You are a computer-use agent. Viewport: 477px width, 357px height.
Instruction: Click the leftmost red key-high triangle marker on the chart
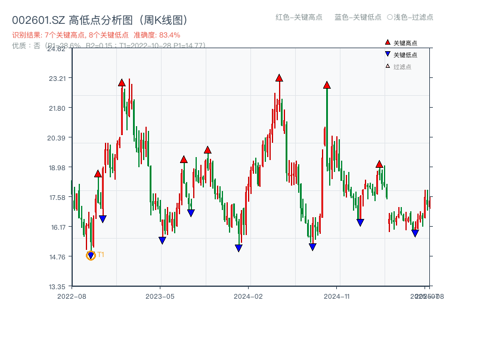coord(98,174)
